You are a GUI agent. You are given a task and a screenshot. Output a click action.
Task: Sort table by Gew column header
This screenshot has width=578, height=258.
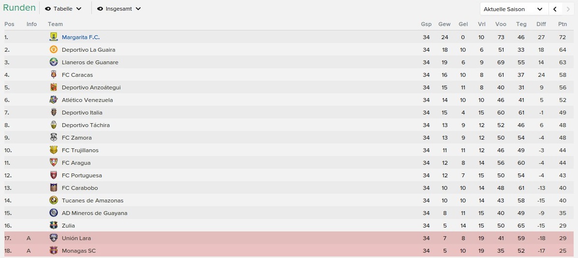(444, 24)
